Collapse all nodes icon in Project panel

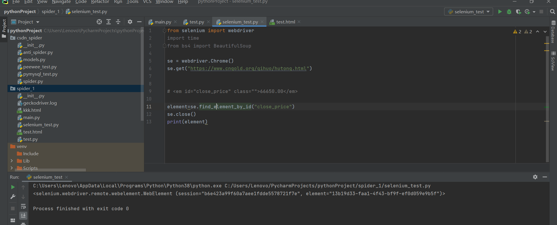tap(118, 22)
